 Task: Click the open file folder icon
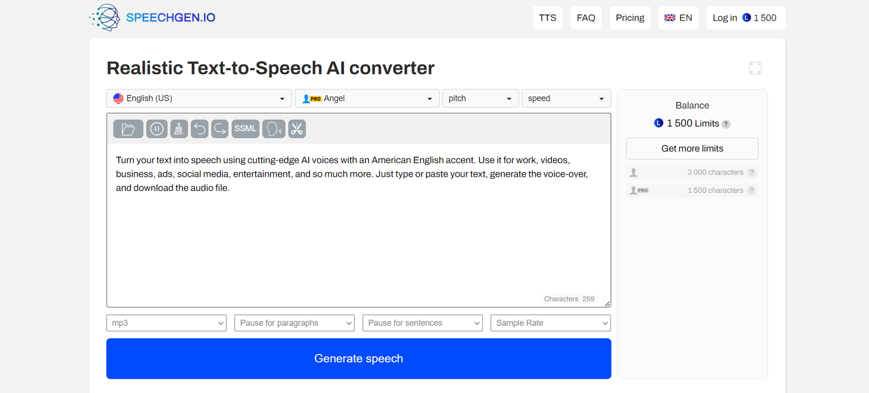click(128, 129)
